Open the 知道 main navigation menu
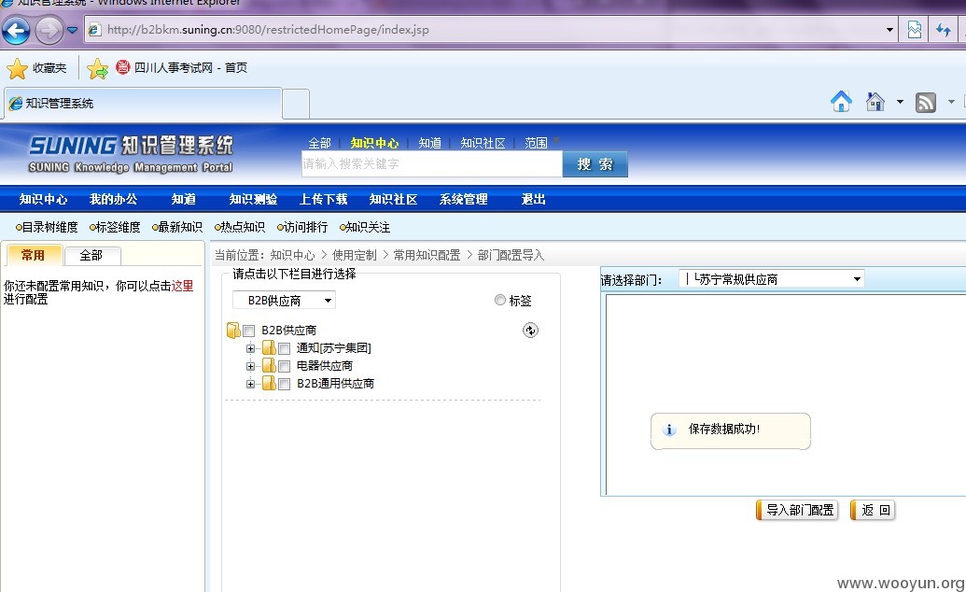 [184, 199]
